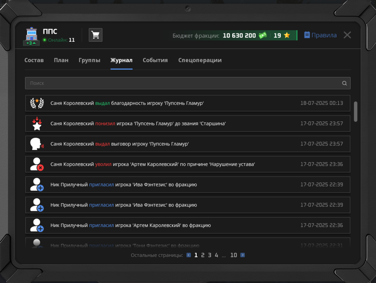Screen dimensions: 376x283
Task: Open the Группы tab
Action: (89, 60)
